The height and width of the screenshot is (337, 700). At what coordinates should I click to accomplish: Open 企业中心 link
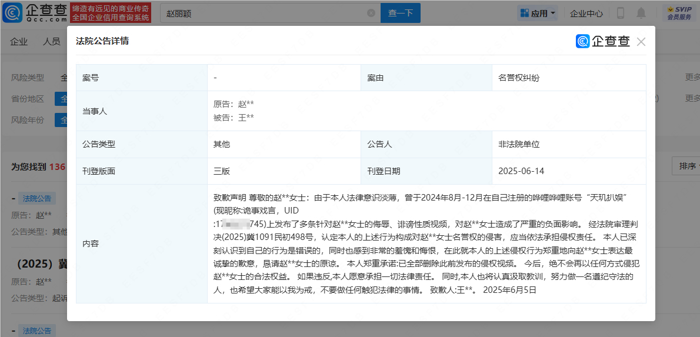586,13
